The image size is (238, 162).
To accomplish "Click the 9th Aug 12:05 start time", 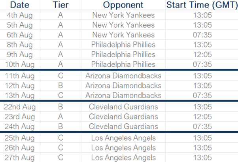I will [202, 55].
